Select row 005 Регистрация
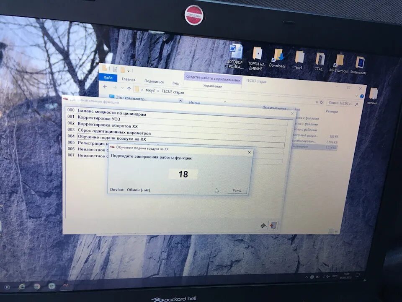Viewport: 402px width, 302px height. point(87,143)
